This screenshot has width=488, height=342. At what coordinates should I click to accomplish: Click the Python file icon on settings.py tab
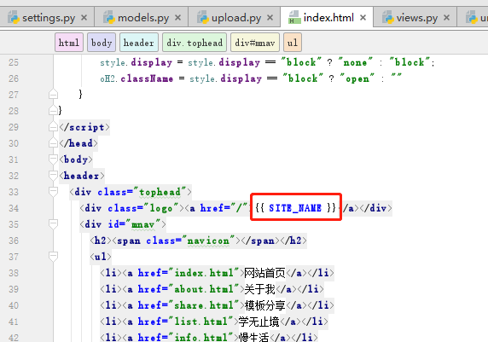coord(14,17)
